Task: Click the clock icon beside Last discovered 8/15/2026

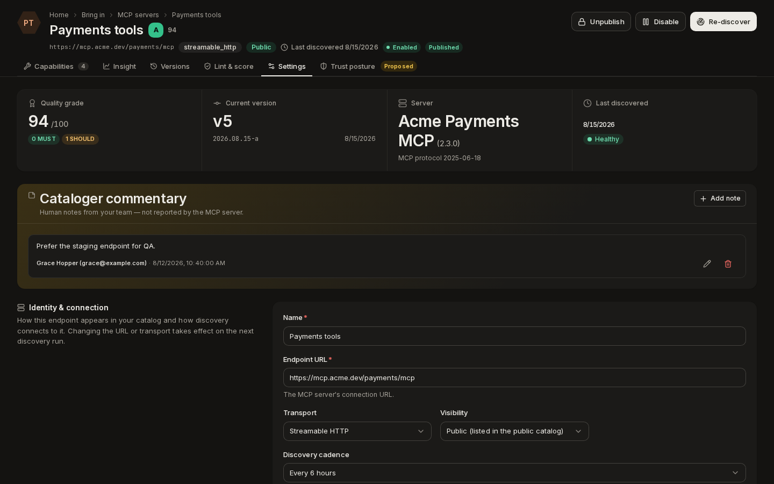Action: (284, 47)
